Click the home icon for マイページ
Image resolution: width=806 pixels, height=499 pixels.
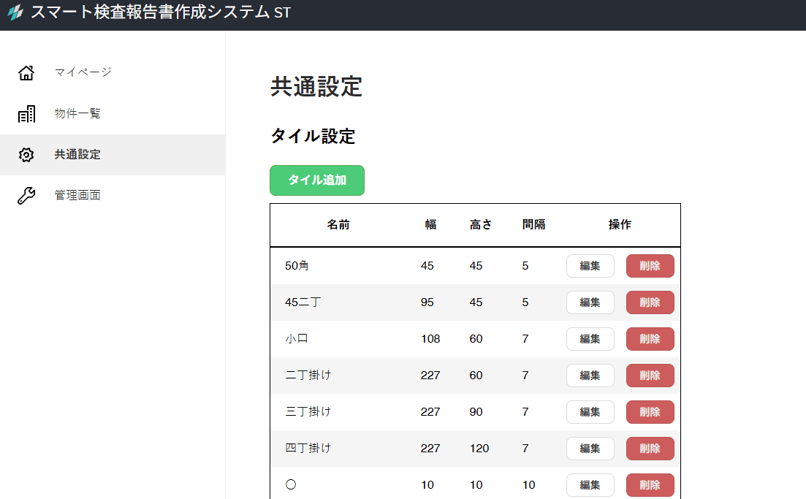point(26,72)
